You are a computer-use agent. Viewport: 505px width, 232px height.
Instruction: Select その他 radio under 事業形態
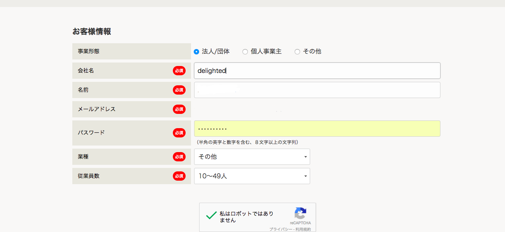(x=297, y=52)
